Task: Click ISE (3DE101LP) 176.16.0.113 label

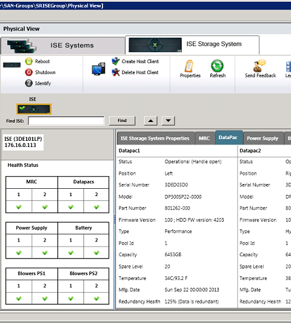Action: [x=23, y=142]
